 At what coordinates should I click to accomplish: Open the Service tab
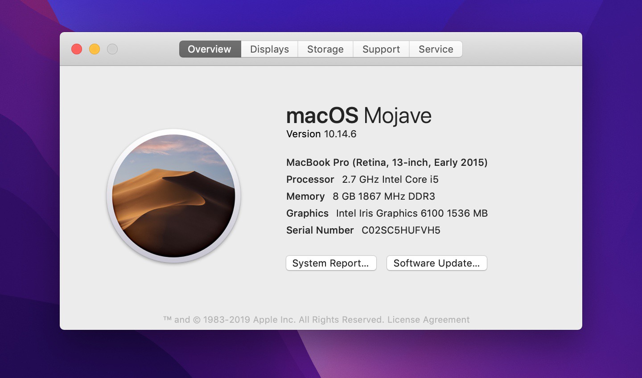tap(436, 49)
